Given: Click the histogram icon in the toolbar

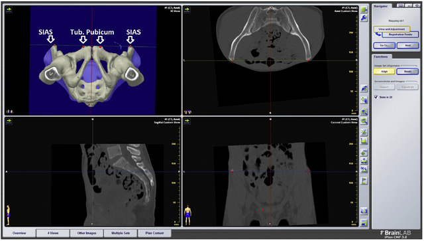Looking at the screenshot, I should coord(364,141).
